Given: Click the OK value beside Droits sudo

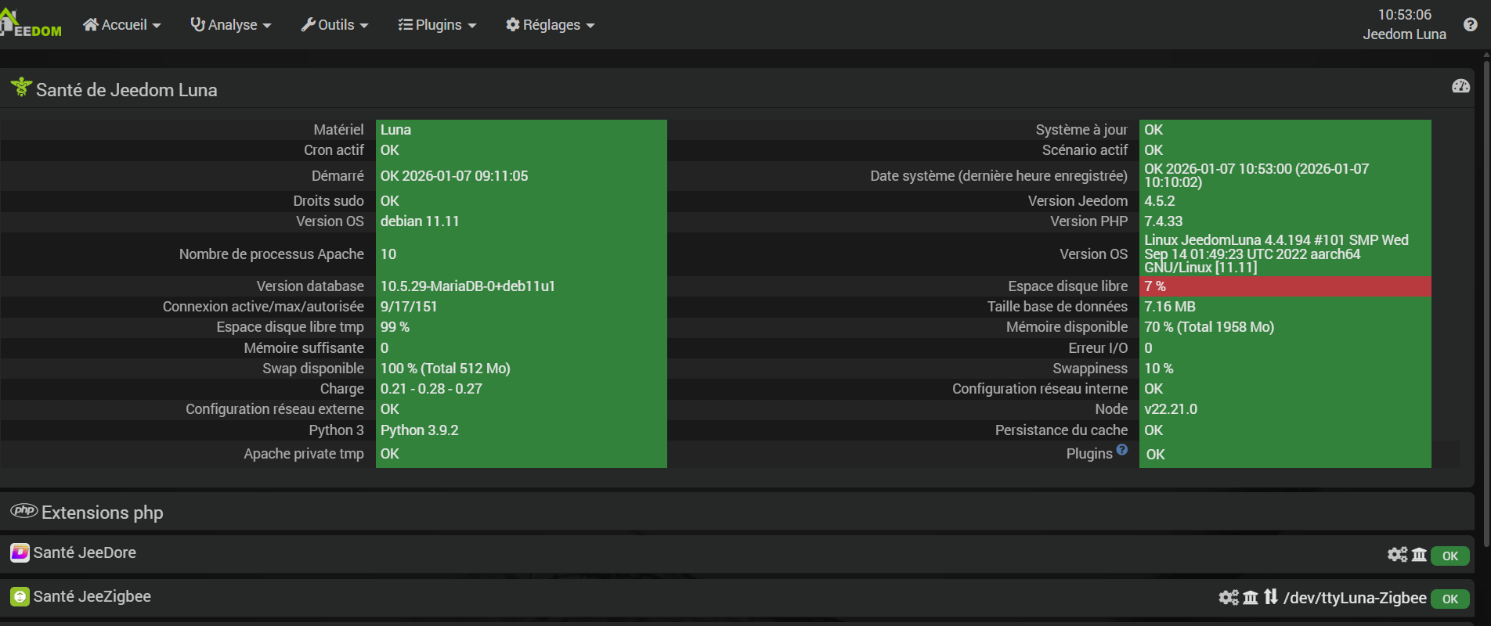Looking at the screenshot, I should coord(390,201).
